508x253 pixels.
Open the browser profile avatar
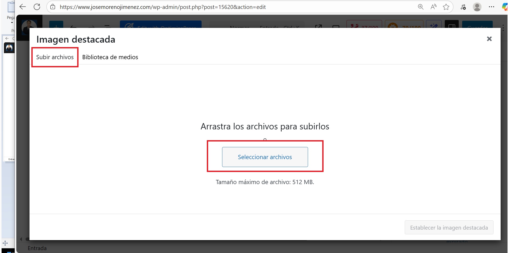coord(477,7)
